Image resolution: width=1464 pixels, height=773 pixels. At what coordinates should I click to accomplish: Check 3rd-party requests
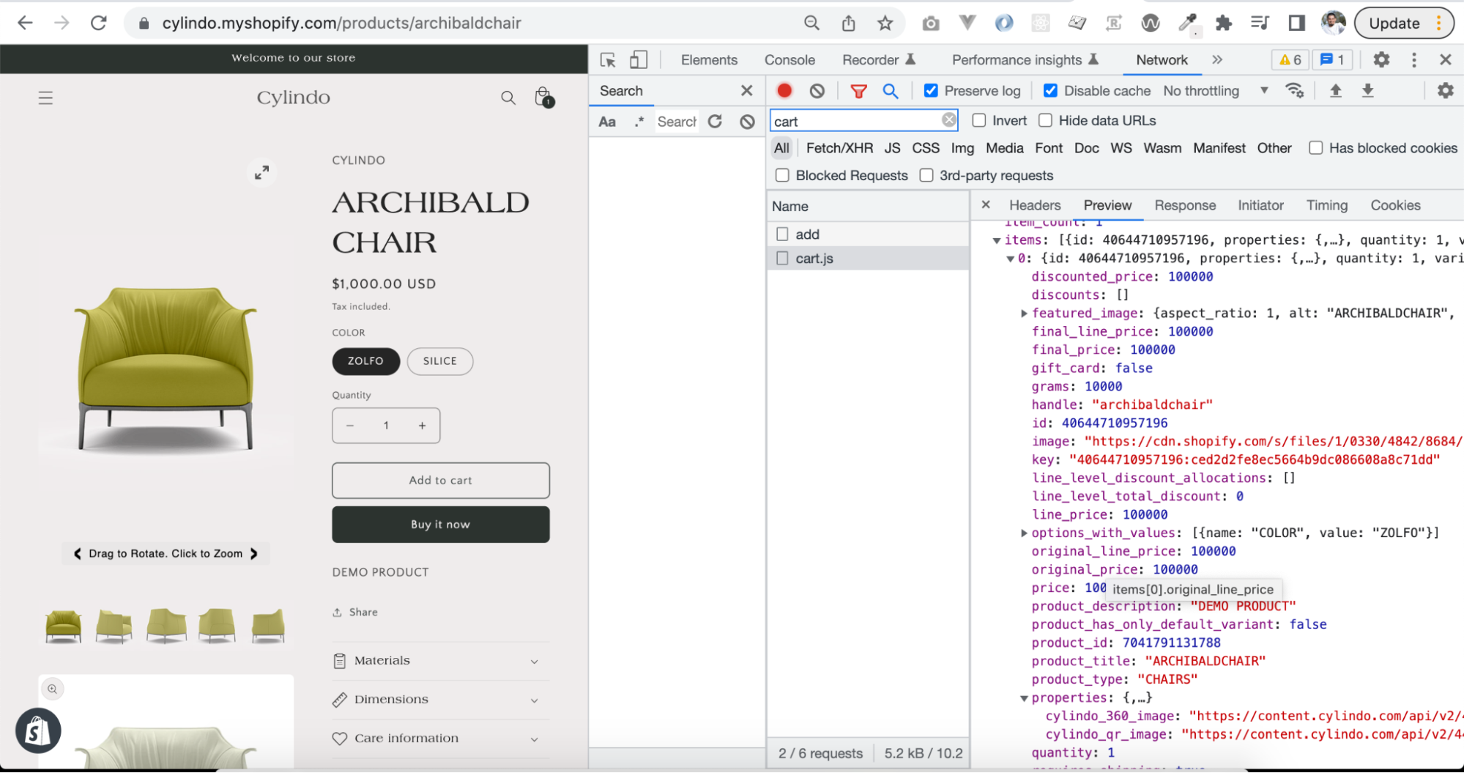coord(926,176)
